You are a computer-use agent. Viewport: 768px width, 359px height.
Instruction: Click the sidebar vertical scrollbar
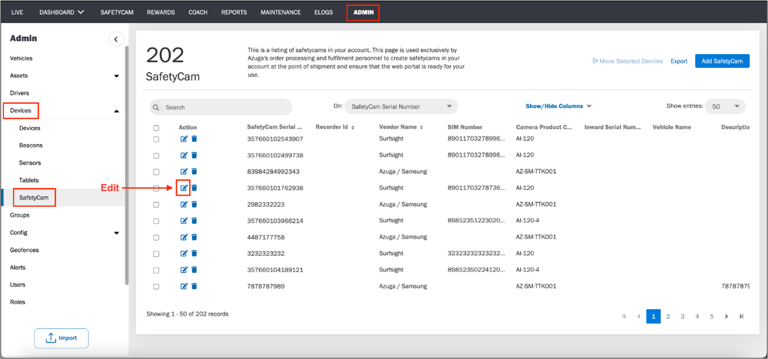tap(126, 165)
